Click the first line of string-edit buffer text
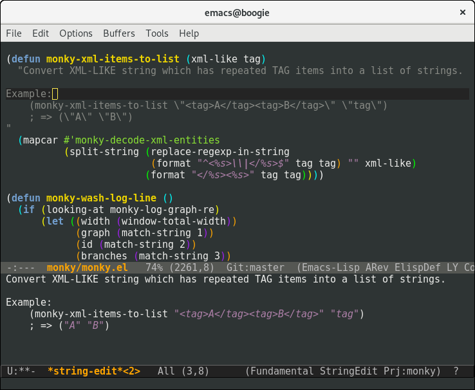 click(226, 279)
